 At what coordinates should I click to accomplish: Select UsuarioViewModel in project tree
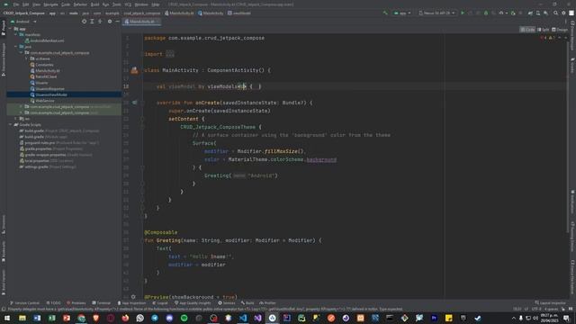point(49,94)
